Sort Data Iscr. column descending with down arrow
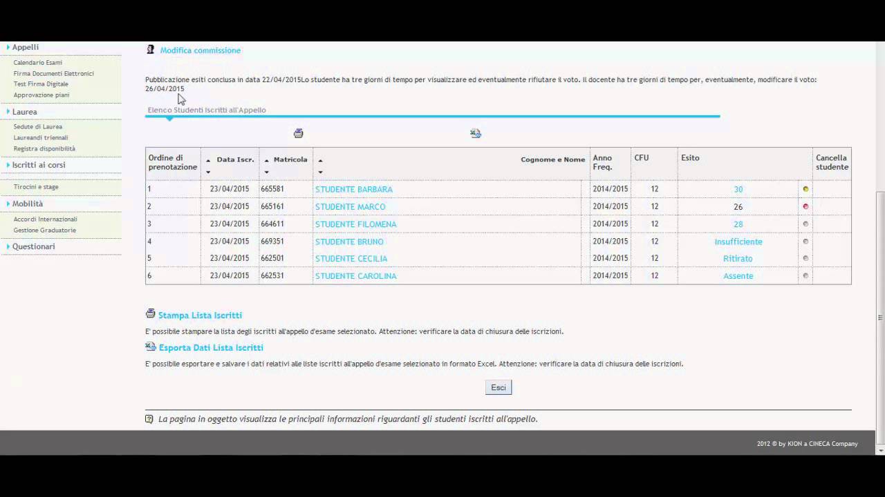Screen dimensions: 885x497 208,172
